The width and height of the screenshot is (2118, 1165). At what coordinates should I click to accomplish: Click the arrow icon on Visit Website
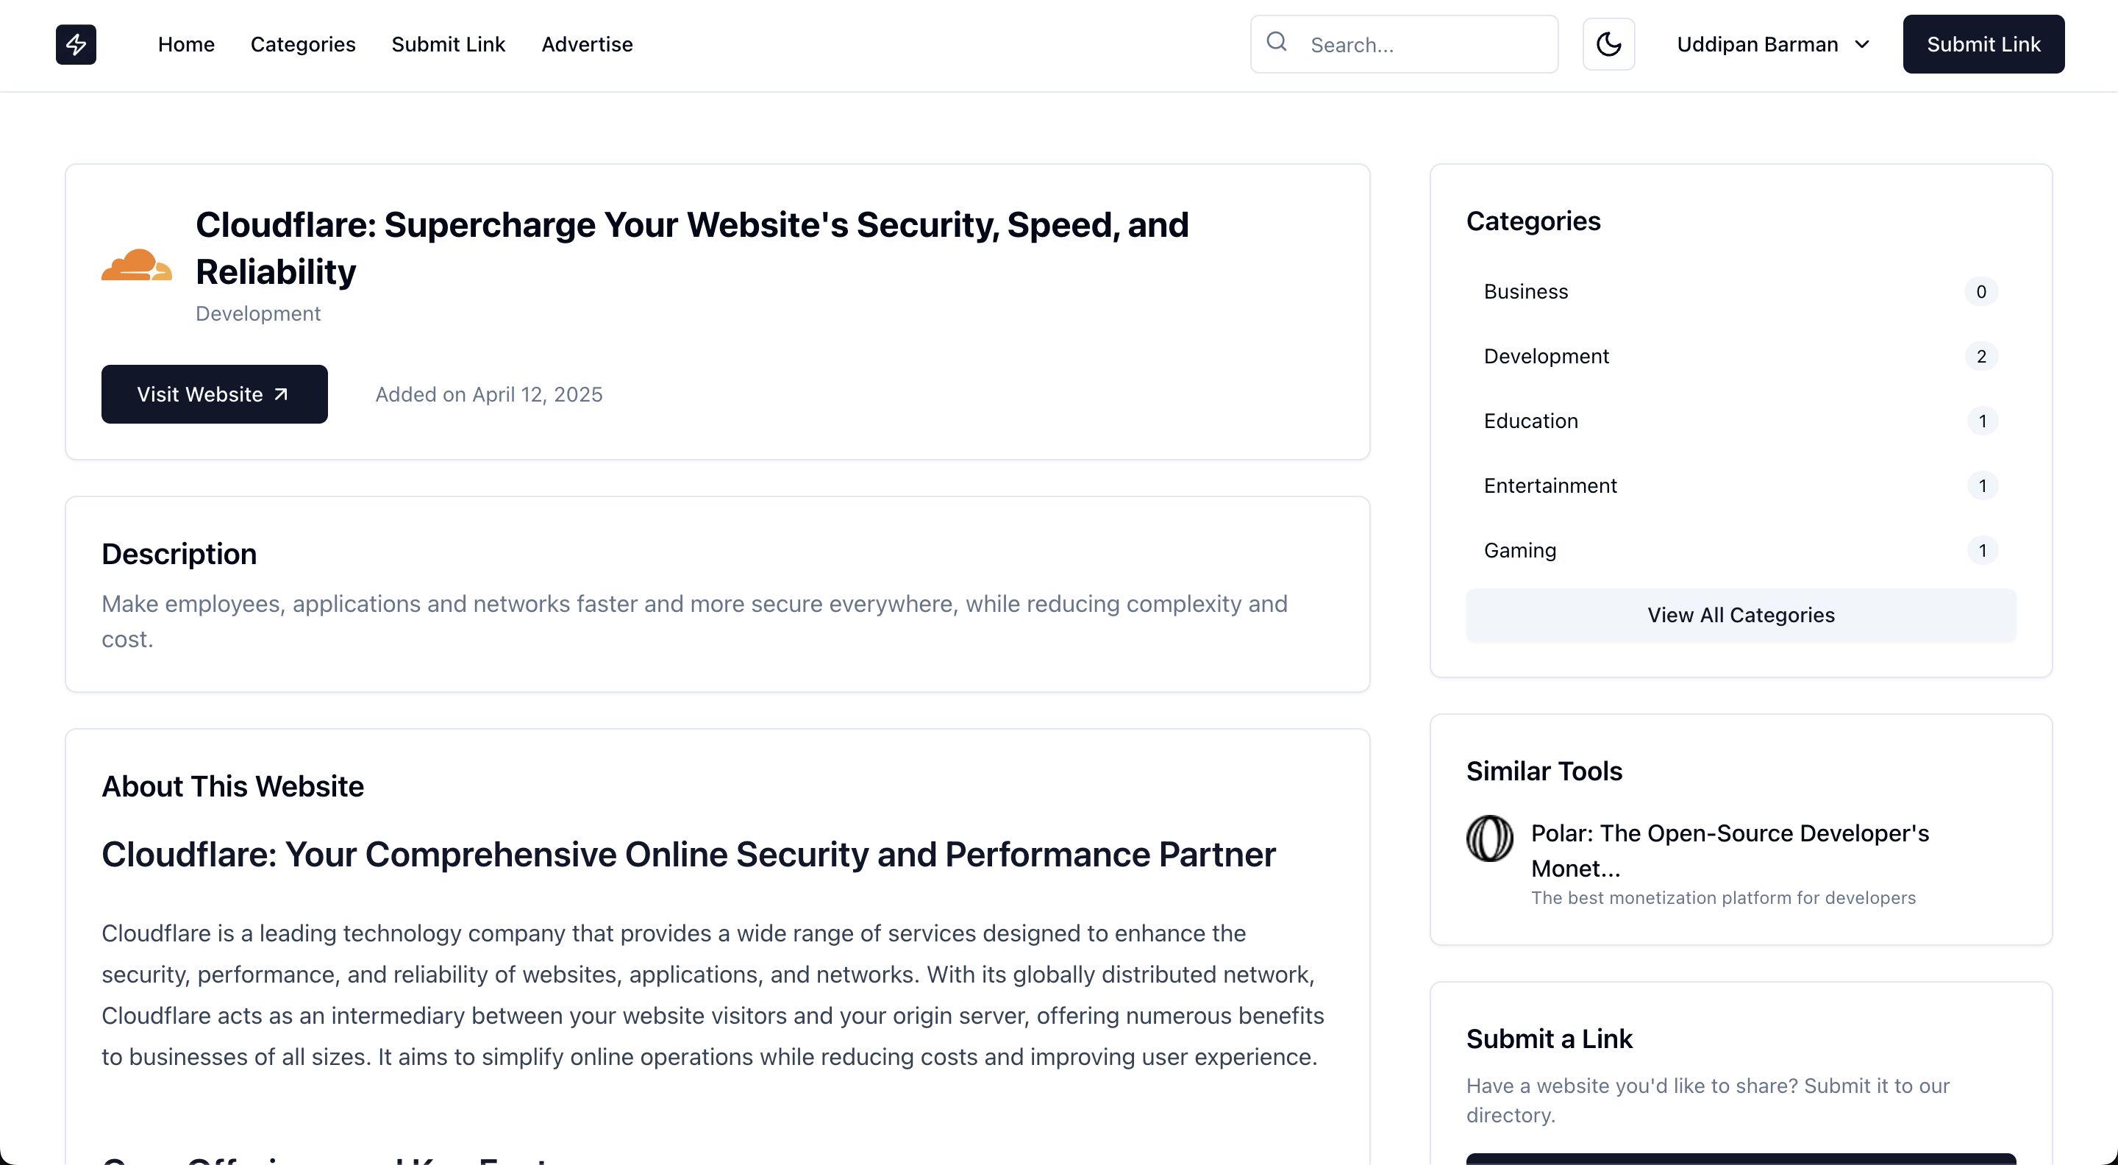tap(281, 395)
